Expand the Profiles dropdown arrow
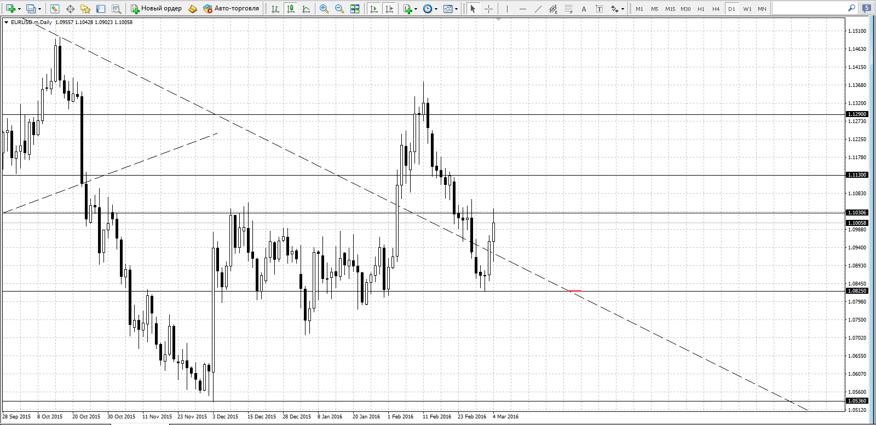876x425 pixels. click(x=39, y=9)
